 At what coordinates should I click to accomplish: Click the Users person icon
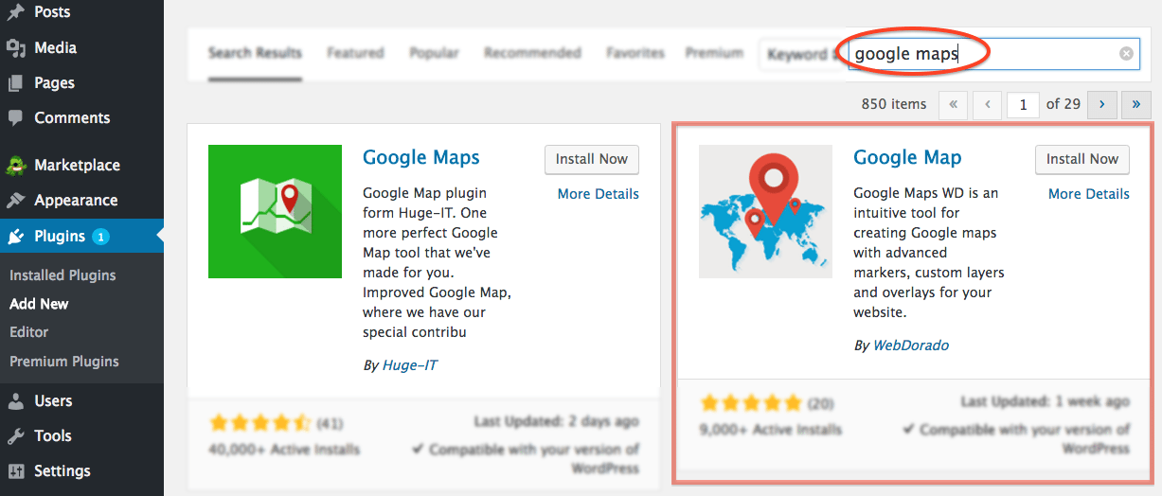[15, 401]
